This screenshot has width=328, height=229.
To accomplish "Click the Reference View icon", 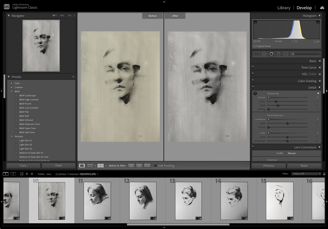I will coord(90,166).
